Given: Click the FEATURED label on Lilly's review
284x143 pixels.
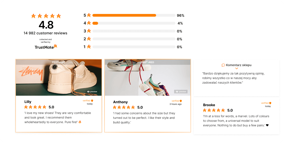Looking at the screenshot, I should tap(59, 62).
